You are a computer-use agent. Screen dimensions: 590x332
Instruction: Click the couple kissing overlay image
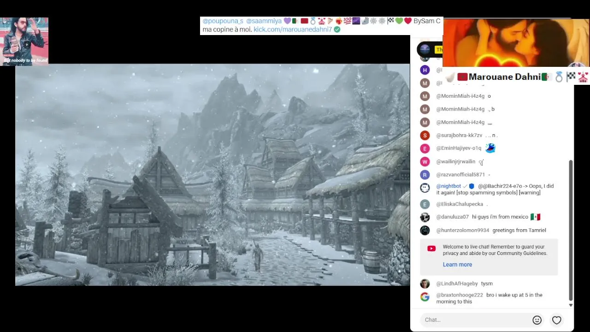pyautogui.click(x=516, y=43)
